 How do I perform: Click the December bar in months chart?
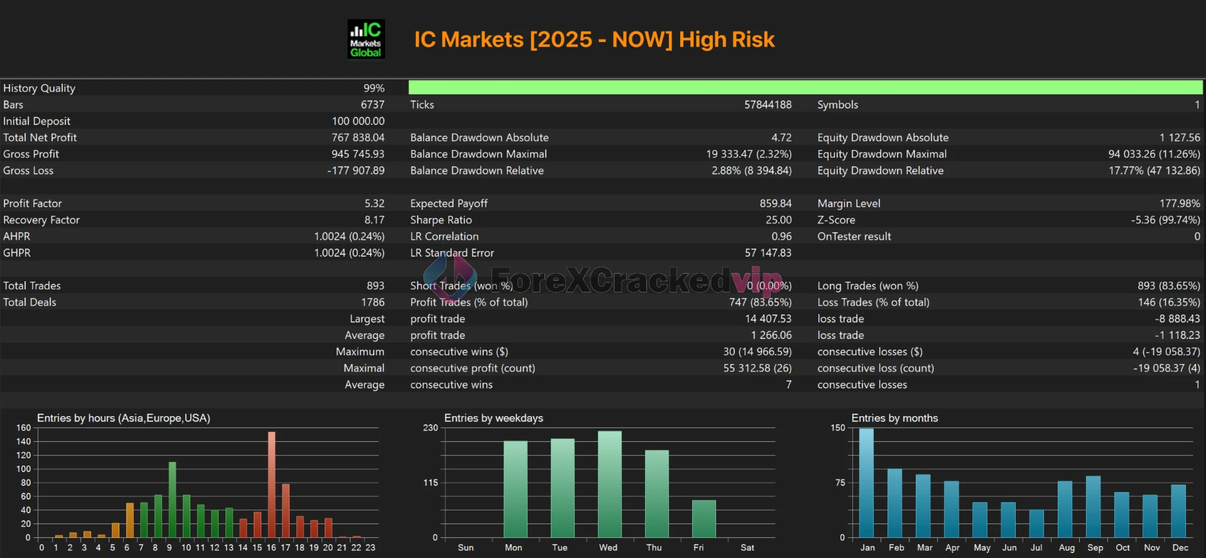click(x=1178, y=510)
